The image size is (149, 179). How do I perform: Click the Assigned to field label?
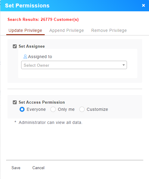[x=40, y=57]
